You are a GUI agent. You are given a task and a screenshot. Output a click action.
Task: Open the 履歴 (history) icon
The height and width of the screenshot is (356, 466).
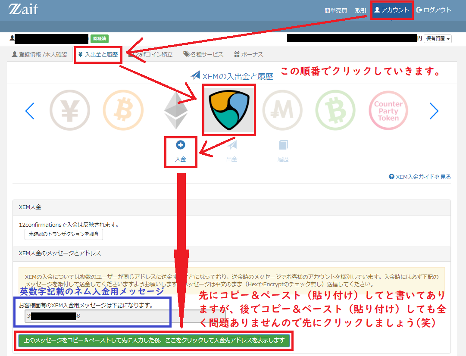pyautogui.click(x=282, y=150)
